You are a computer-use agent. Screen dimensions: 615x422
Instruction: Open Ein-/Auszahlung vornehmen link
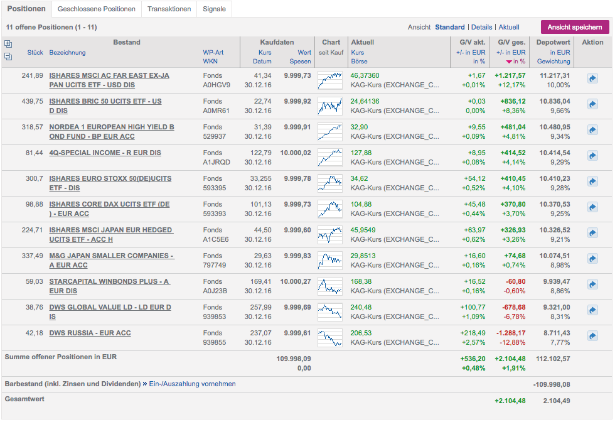tap(192, 384)
